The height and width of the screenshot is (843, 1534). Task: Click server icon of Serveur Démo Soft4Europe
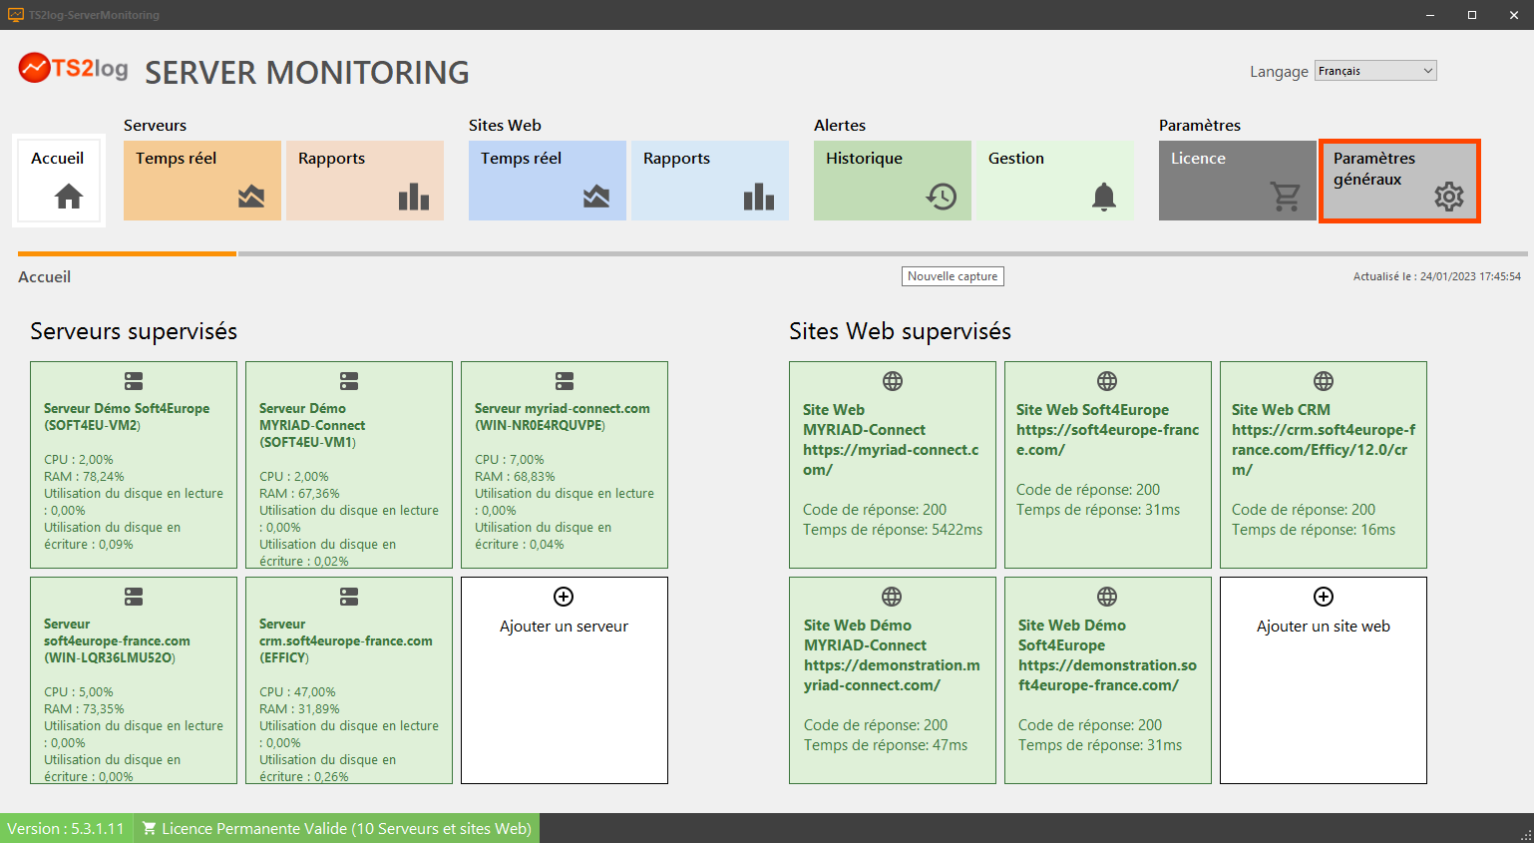tap(134, 381)
